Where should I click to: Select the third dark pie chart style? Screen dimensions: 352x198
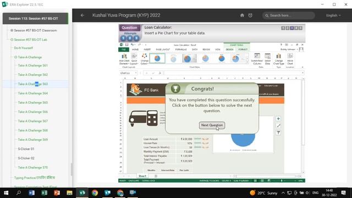189,59
